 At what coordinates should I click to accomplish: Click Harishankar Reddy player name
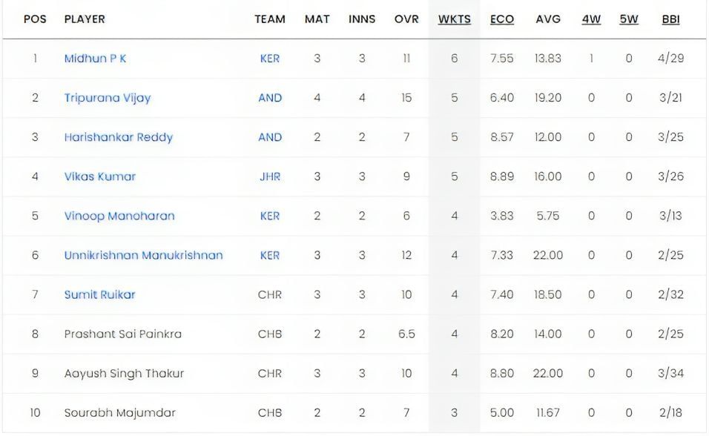coord(118,137)
